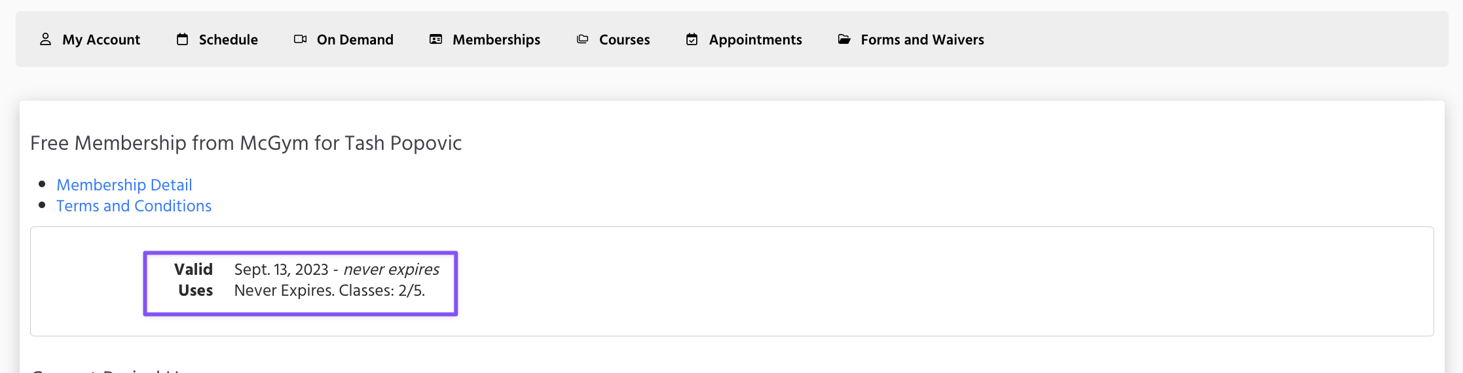
Task: Navigate to the Courses text label
Action: tap(624, 40)
